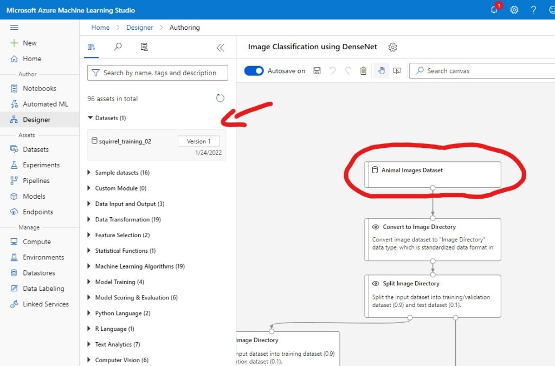
Task: Open pipeline settings gear next to title
Action: point(393,47)
